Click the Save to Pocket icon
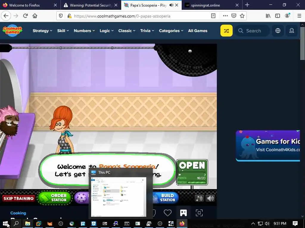Viewport: 305px width, 228px height. (234, 16)
